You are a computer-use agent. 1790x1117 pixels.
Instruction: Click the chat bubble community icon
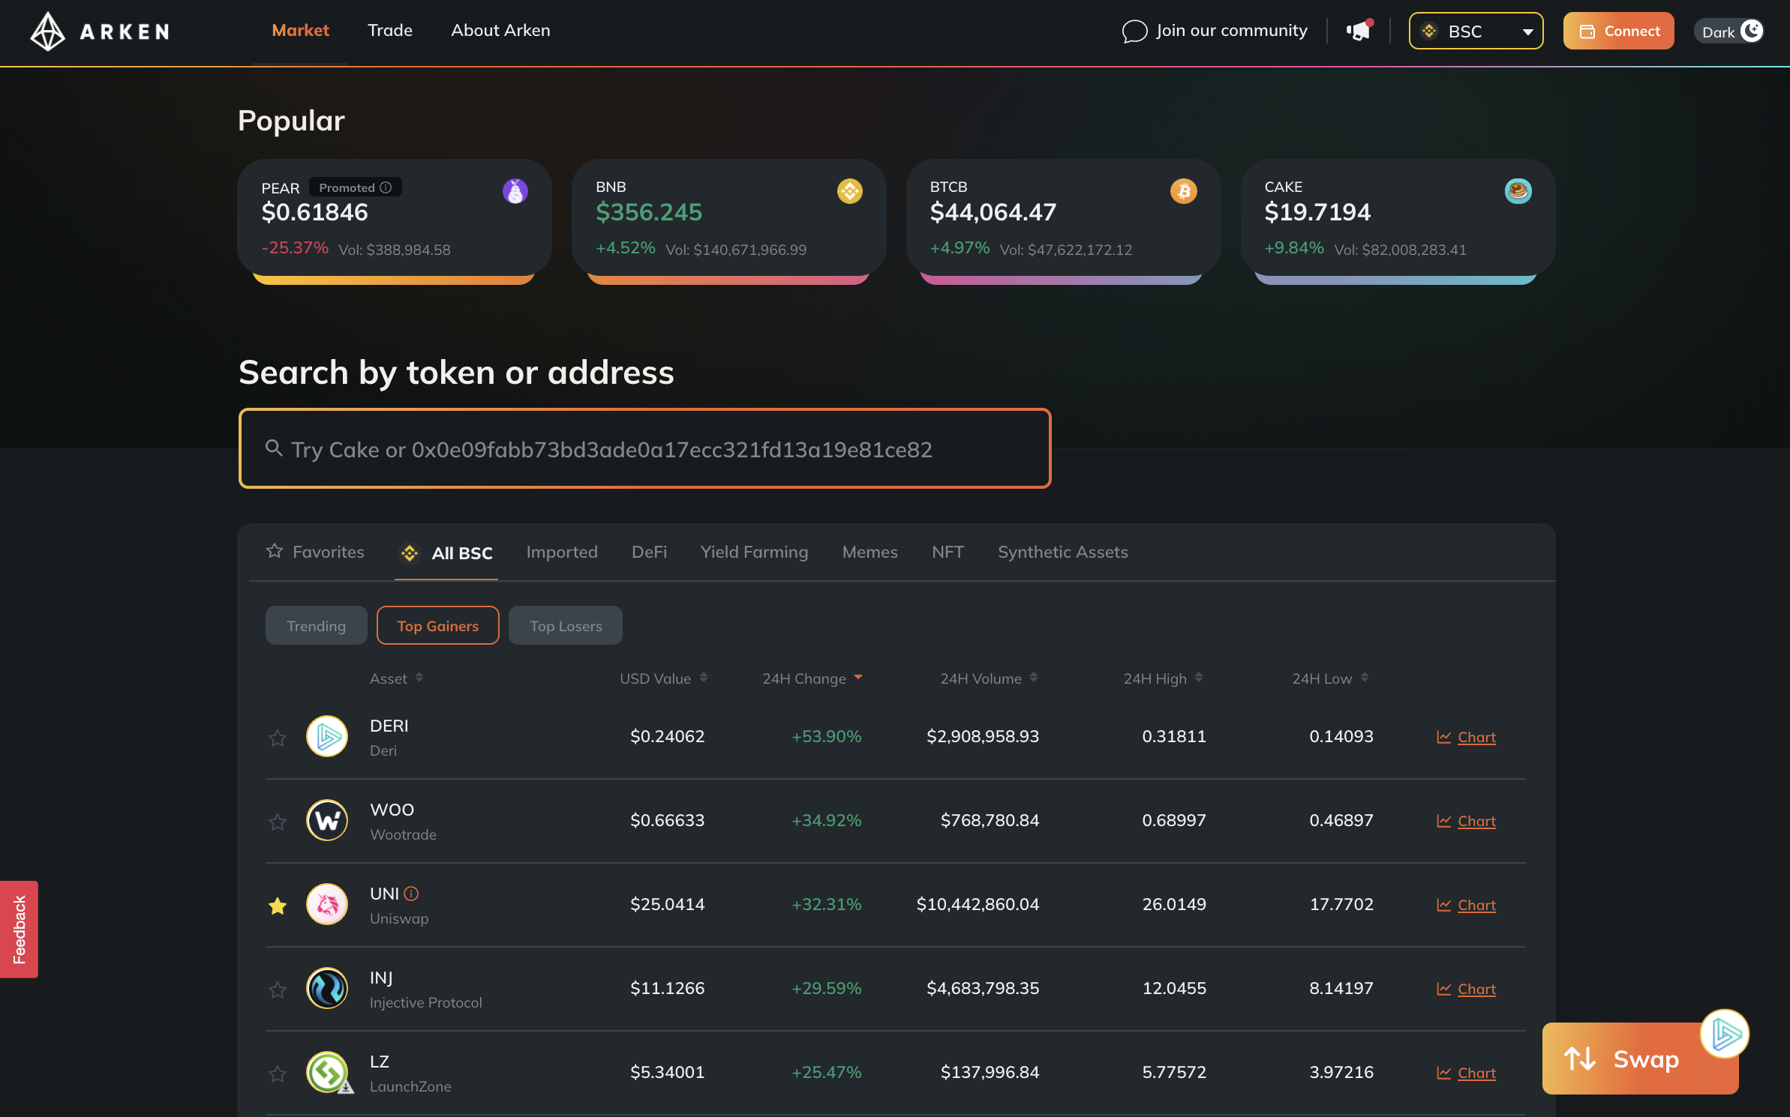tap(1134, 31)
